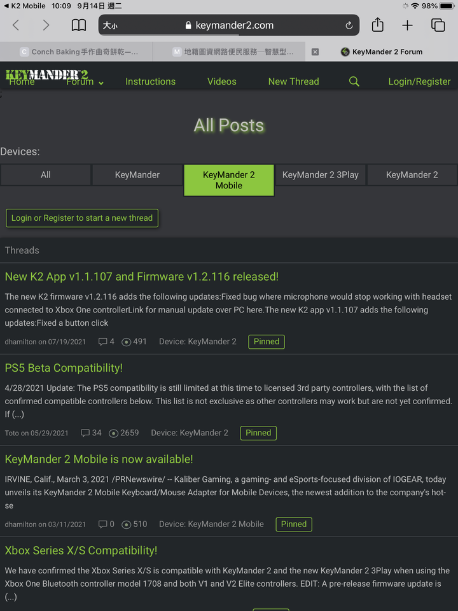Open the Safari share sheet

point(377,25)
